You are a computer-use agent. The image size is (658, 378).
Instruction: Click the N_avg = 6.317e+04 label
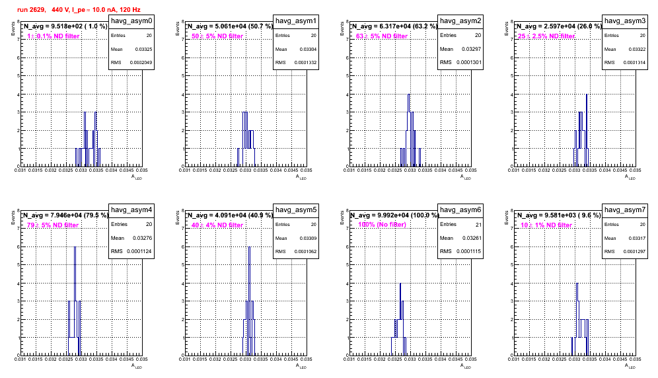coord(394,26)
